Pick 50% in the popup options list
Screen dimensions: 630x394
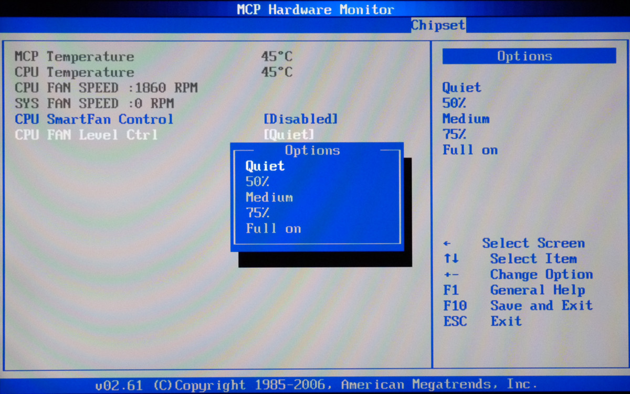coord(257,182)
